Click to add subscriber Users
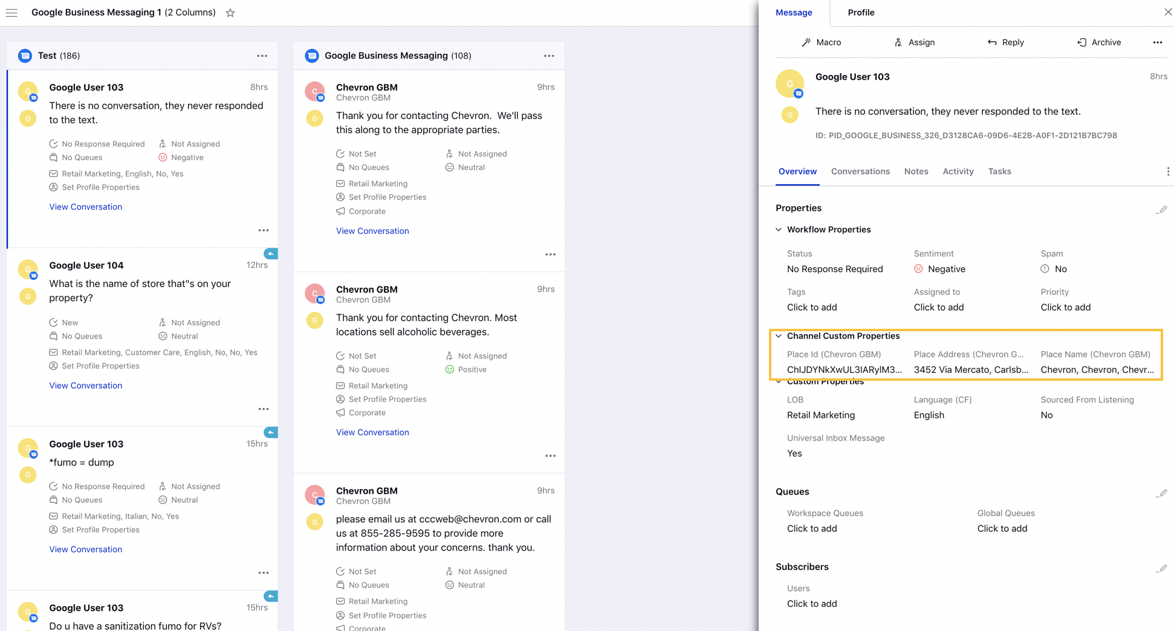 pyautogui.click(x=812, y=604)
